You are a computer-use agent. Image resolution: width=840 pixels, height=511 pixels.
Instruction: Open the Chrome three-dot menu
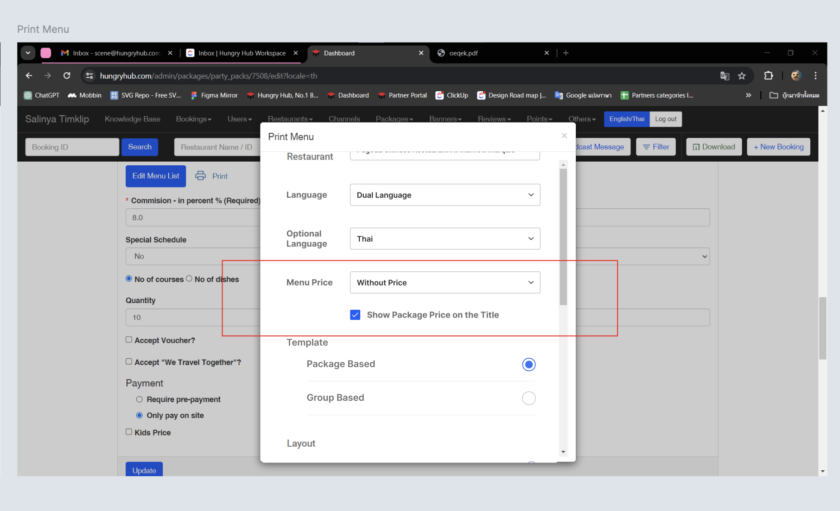point(815,75)
